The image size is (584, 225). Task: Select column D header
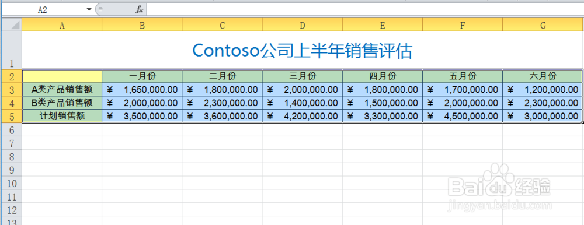click(302, 25)
